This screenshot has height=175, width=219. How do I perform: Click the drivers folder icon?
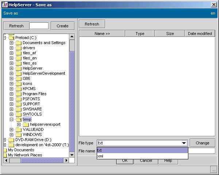[19, 48]
